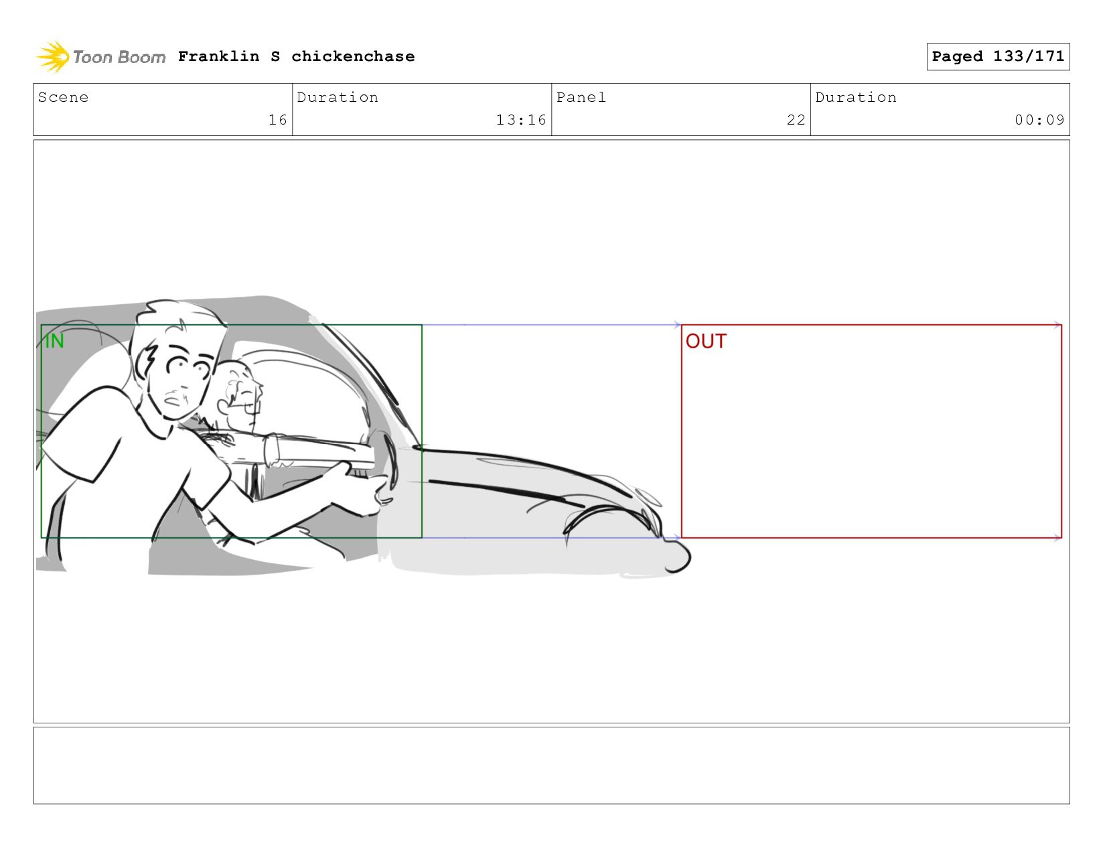
Task: Select scene duration value 13:16
Action: pyautogui.click(x=521, y=120)
